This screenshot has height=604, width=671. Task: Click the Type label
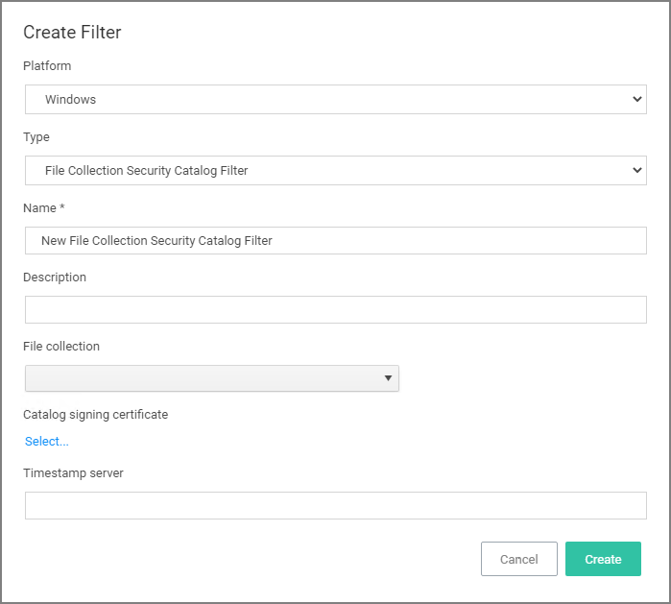point(36,137)
